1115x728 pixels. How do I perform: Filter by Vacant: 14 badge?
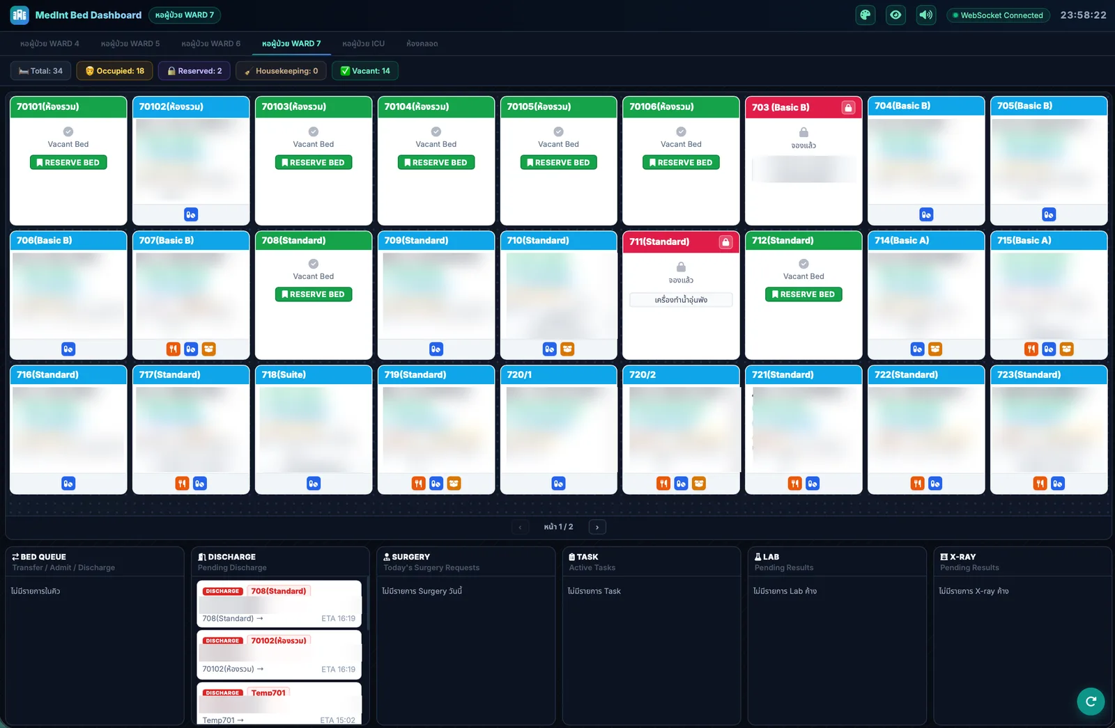tap(364, 71)
